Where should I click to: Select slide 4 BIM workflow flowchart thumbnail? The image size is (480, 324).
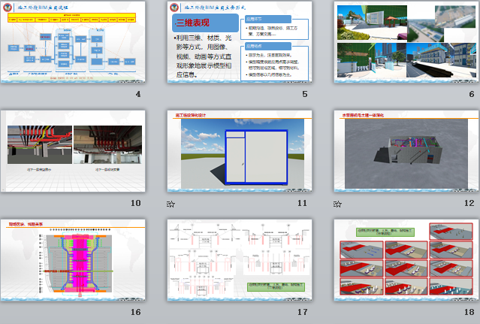[x=73, y=42]
